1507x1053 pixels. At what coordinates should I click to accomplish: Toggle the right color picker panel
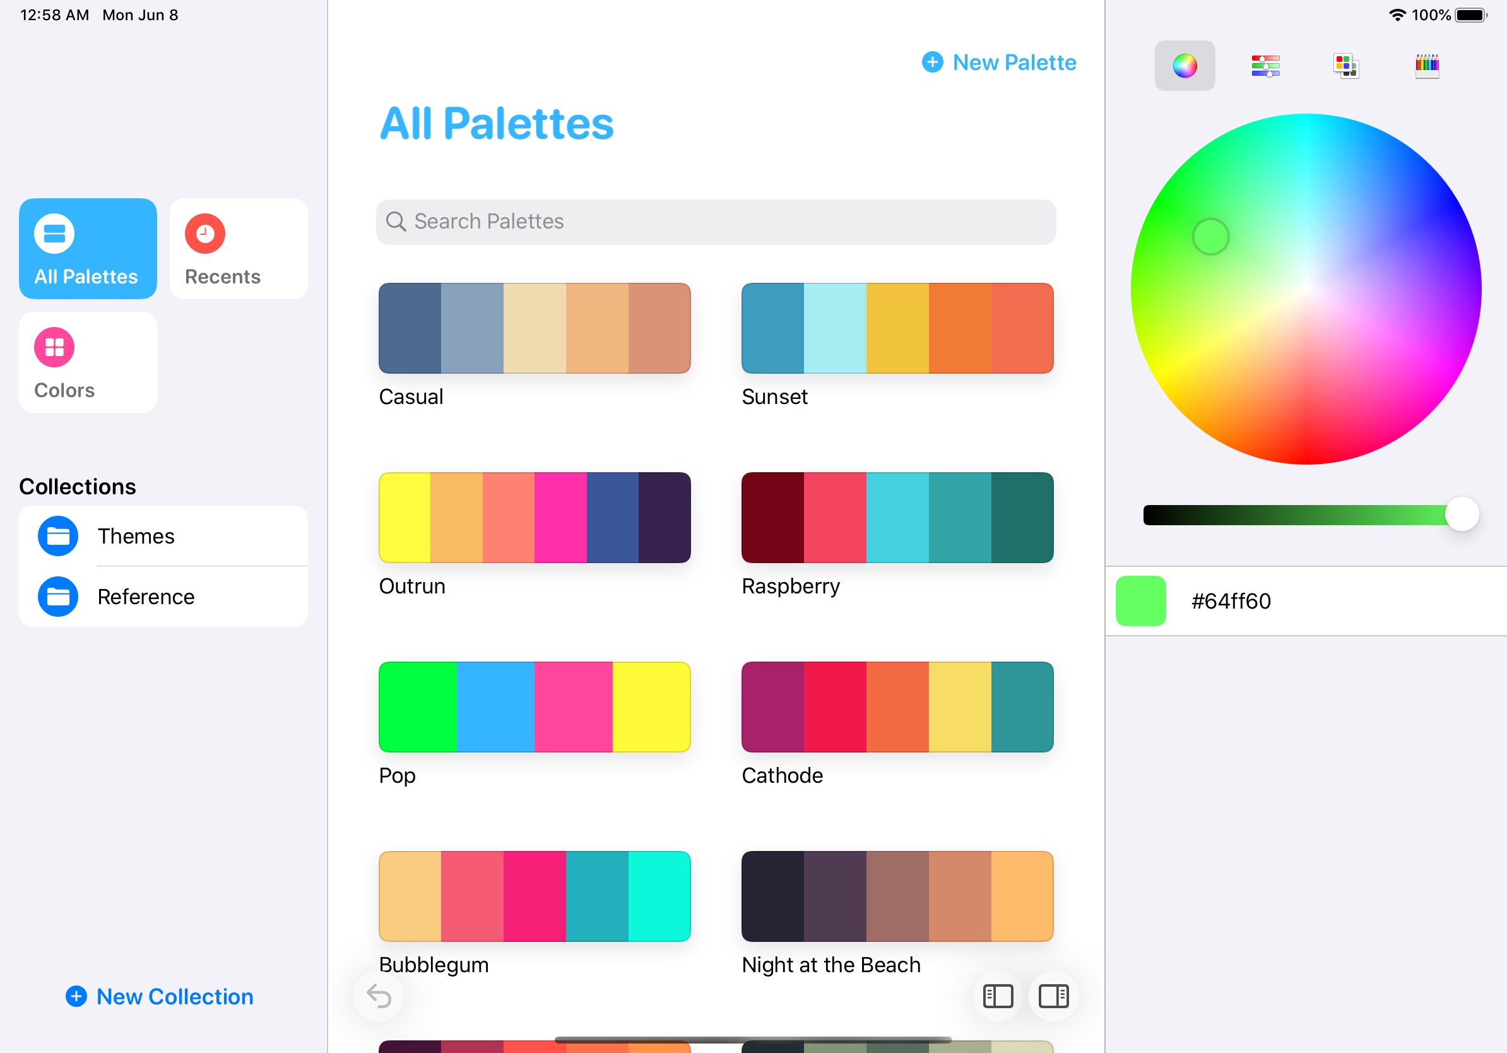1053,996
